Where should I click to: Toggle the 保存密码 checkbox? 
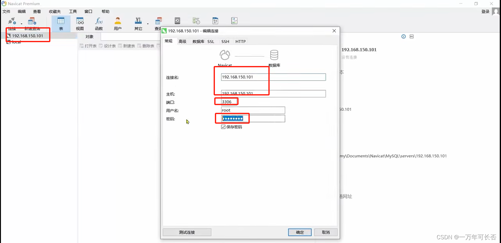[x=223, y=127]
